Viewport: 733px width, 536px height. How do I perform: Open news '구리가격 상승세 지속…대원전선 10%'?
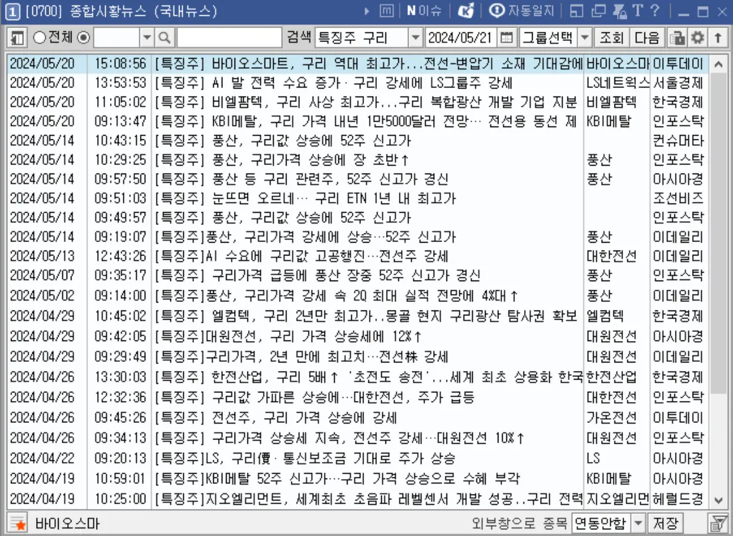[368, 438]
